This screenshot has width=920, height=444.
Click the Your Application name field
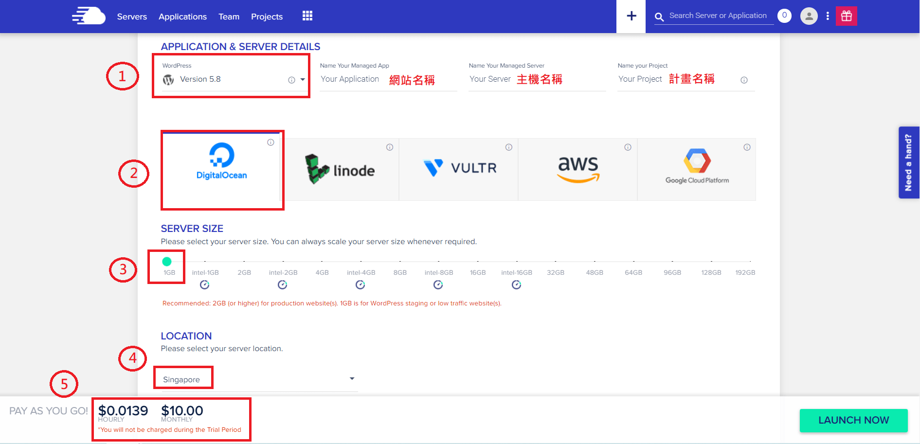[x=388, y=79]
